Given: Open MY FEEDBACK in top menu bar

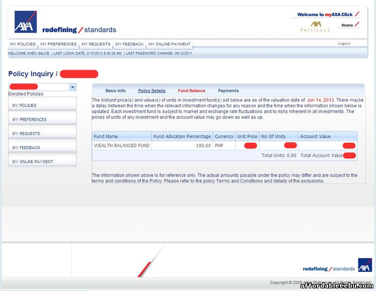Looking at the screenshot, I should pos(129,44).
